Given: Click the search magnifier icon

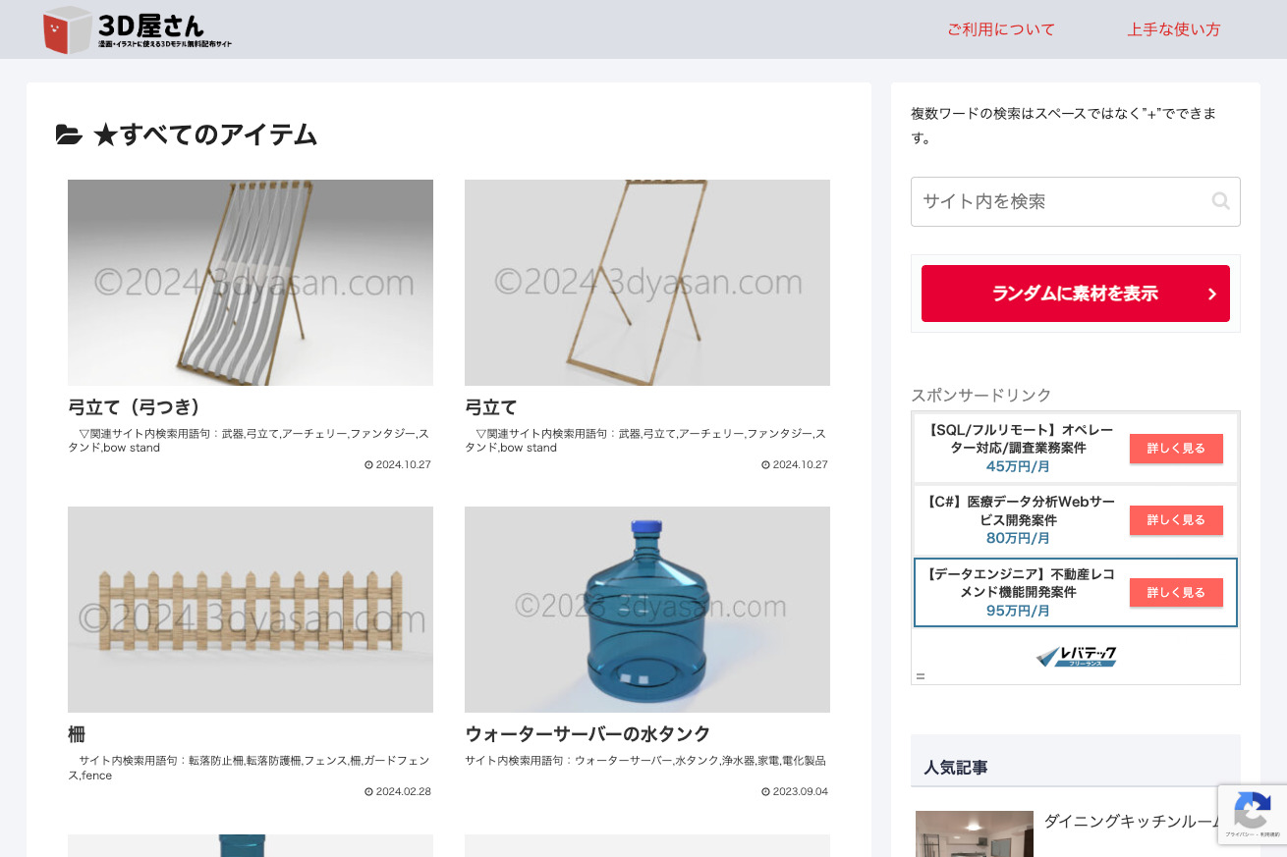Looking at the screenshot, I should click(x=1220, y=201).
